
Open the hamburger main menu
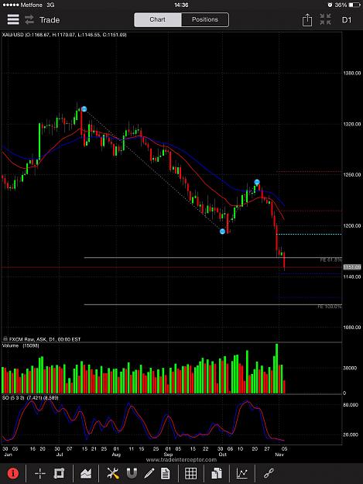[x=13, y=20]
